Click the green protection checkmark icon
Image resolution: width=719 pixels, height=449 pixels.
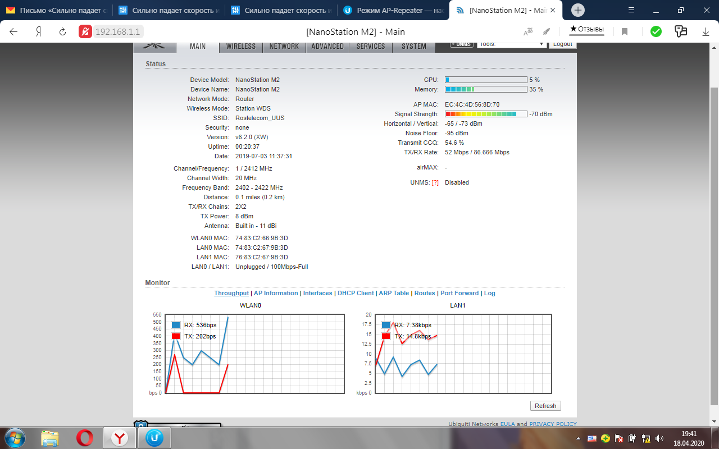[656, 32]
